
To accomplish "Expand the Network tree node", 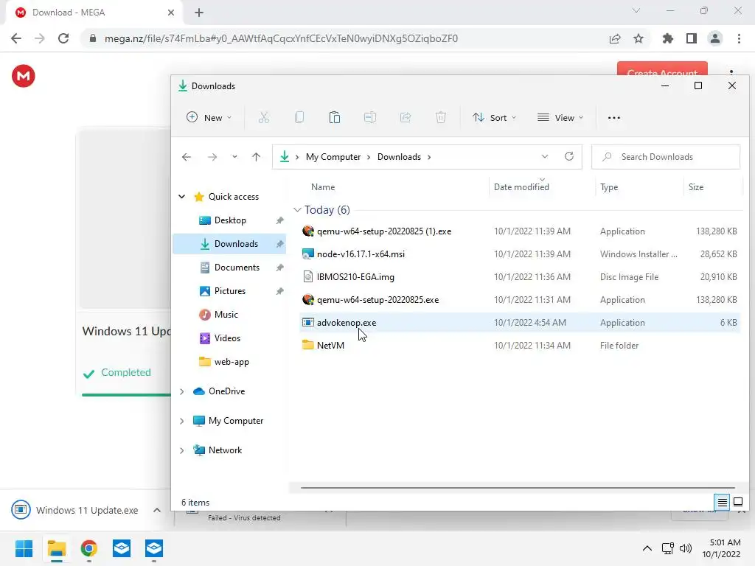I will coord(182,450).
